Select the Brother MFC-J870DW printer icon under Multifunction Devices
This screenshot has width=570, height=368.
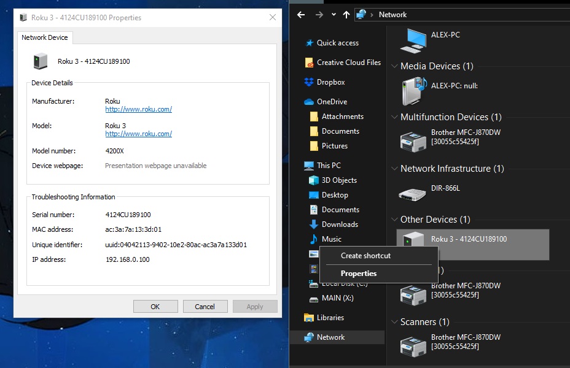pyautogui.click(x=413, y=142)
